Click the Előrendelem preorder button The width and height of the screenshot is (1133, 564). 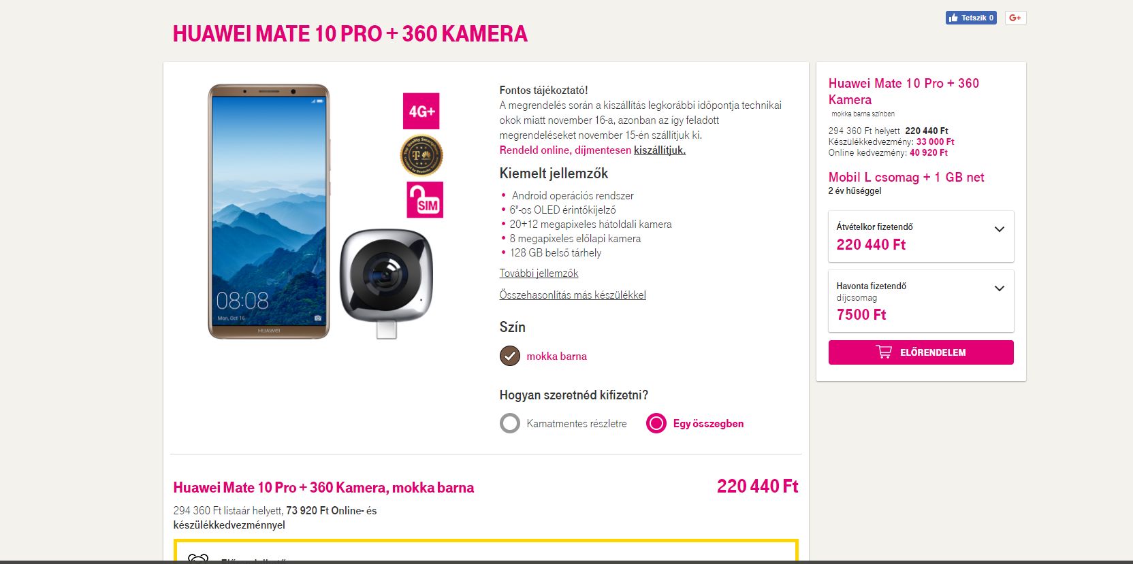pos(921,352)
